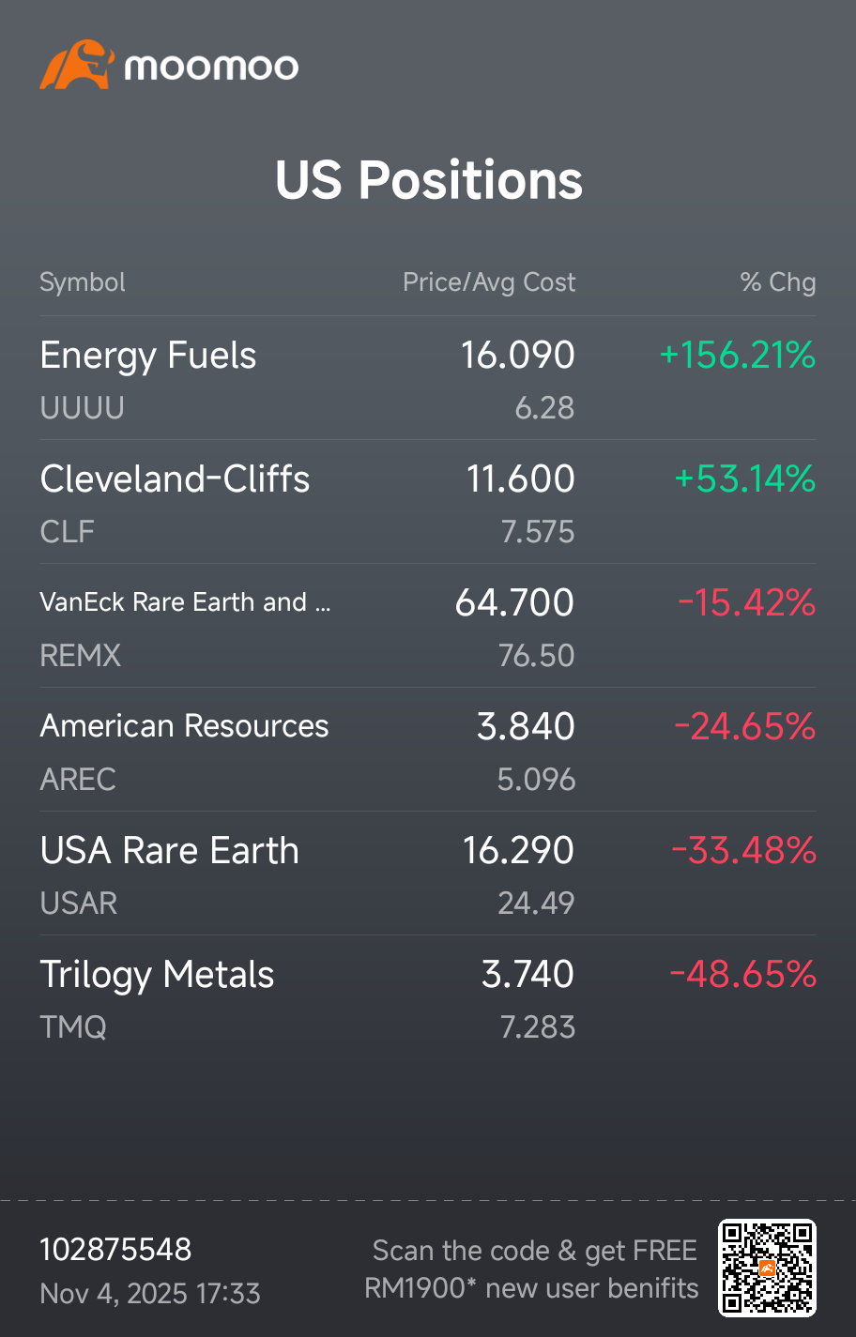Select the Price/Avg Cost column header

pyautogui.click(x=489, y=282)
